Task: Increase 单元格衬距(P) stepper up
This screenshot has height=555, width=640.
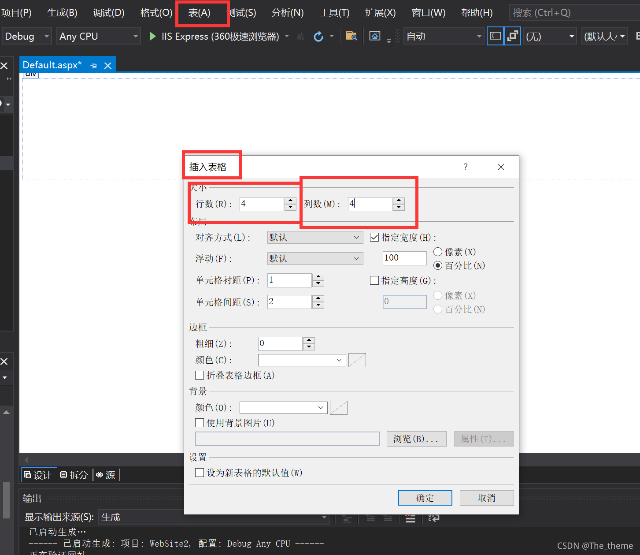Action: (x=318, y=277)
